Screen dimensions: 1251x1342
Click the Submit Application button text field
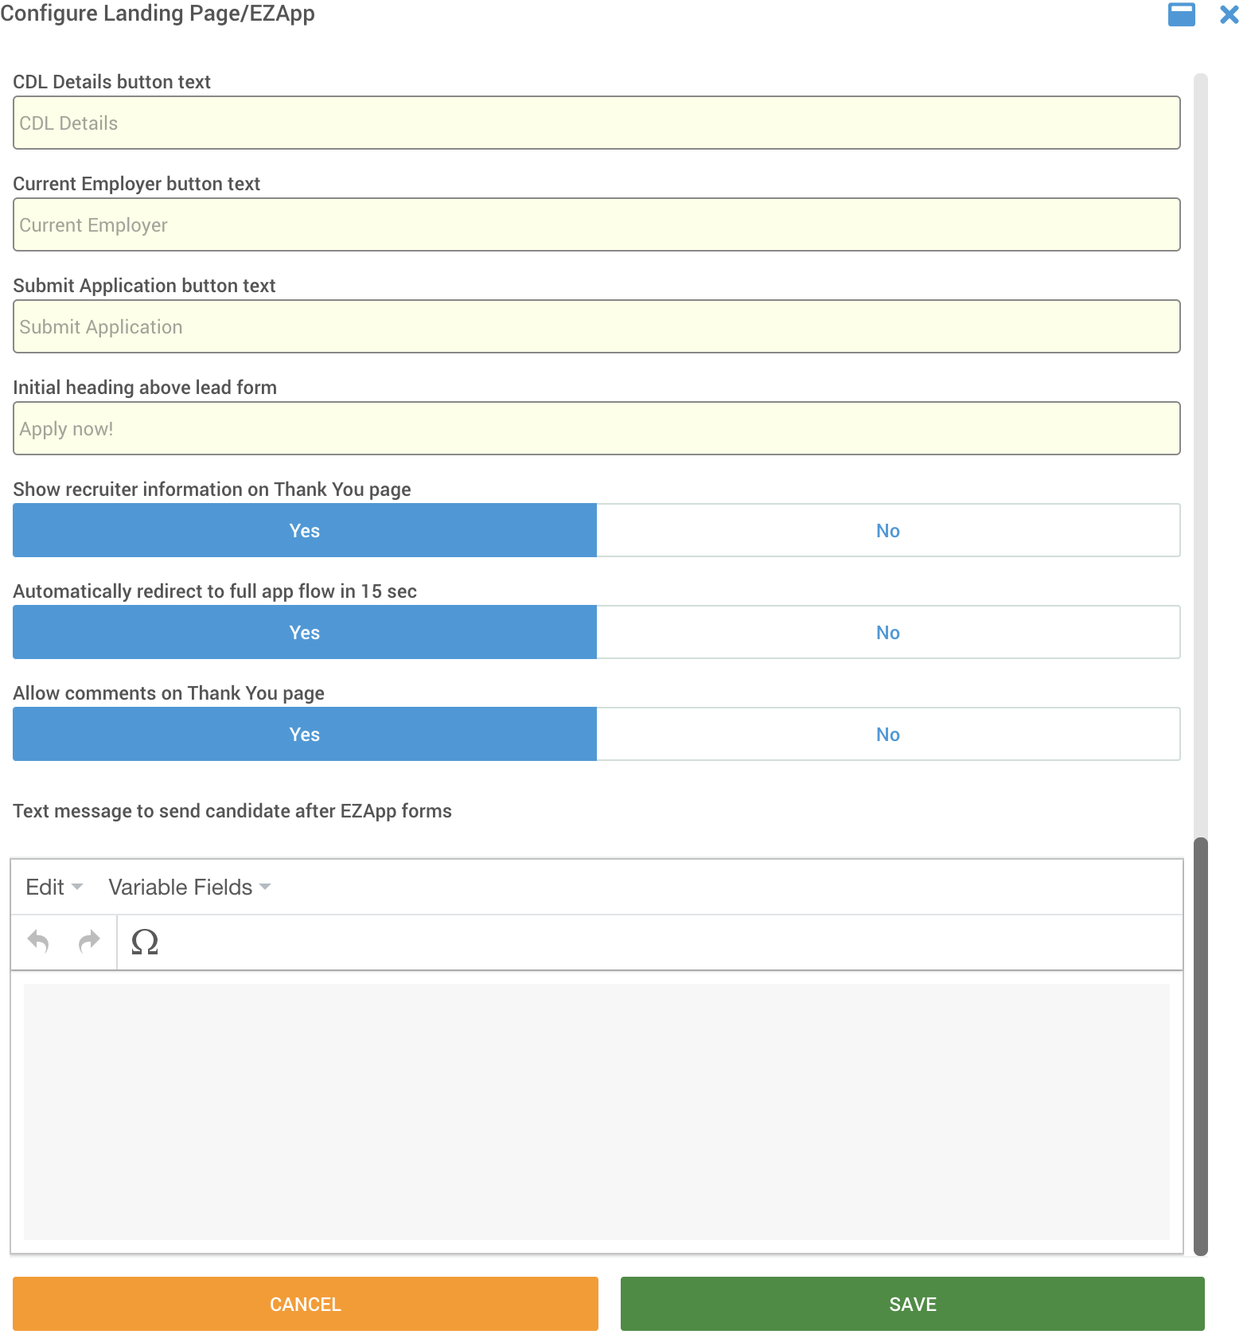(597, 326)
